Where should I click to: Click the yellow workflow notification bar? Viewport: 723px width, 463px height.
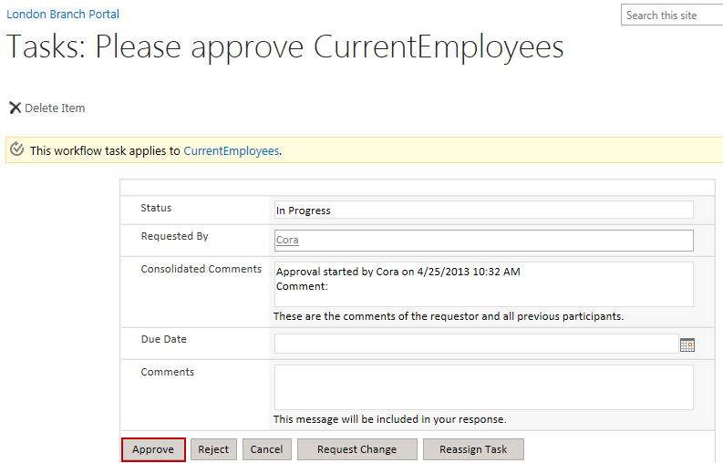[365, 149]
